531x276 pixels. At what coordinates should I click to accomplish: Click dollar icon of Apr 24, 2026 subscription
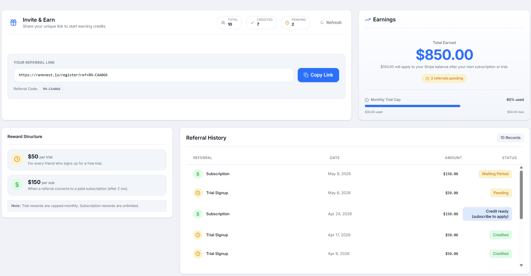click(198, 214)
